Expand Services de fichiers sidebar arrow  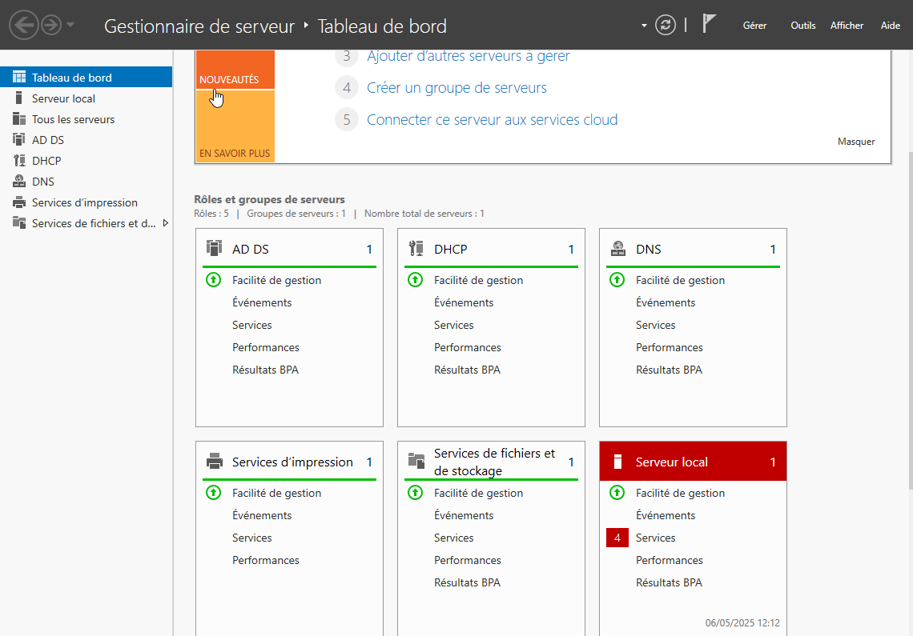coord(166,223)
